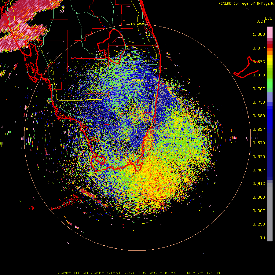The width and height of the screenshot is (275, 275).
Task: Click the 0.680 scale value
Action: [x=259, y=116]
